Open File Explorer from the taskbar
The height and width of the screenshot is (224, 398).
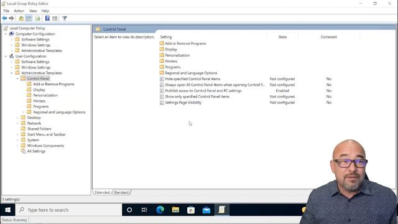(x=175, y=210)
